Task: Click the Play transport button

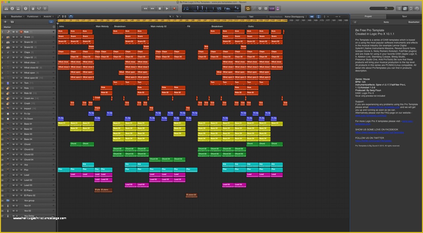Action: pyautogui.click(x=167, y=8)
